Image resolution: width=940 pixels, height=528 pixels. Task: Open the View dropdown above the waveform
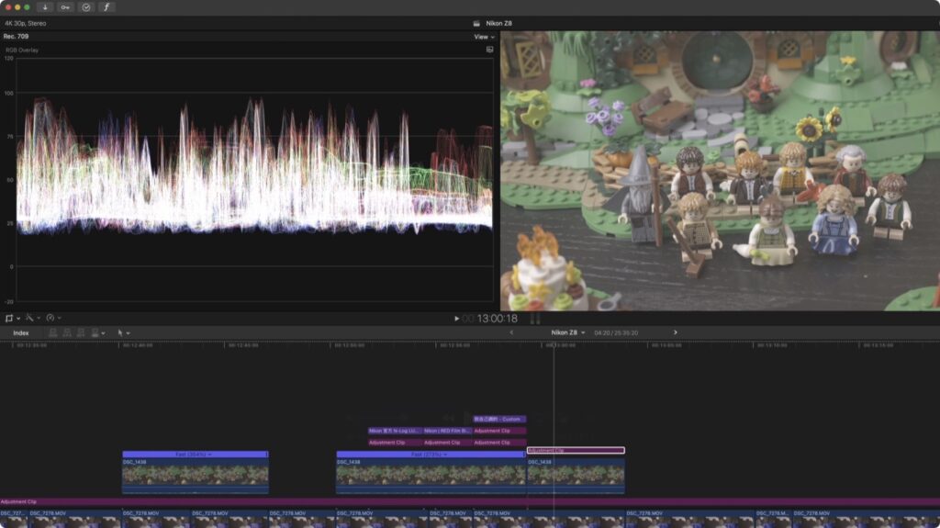(485, 37)
